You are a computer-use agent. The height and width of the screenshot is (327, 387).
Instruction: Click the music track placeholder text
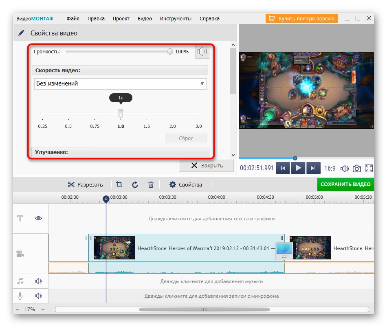point(211,281)
